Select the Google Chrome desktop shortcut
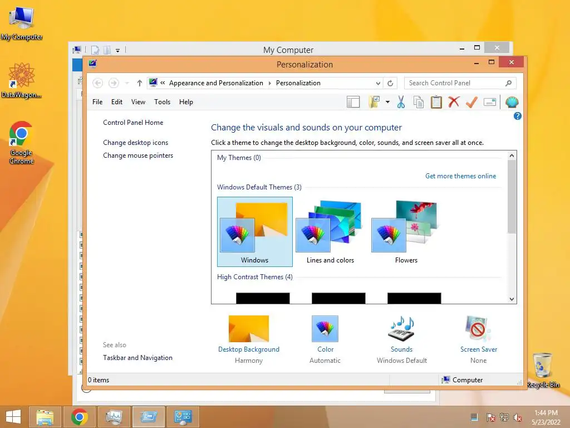570x428 pixels. [x=22, y=143]
